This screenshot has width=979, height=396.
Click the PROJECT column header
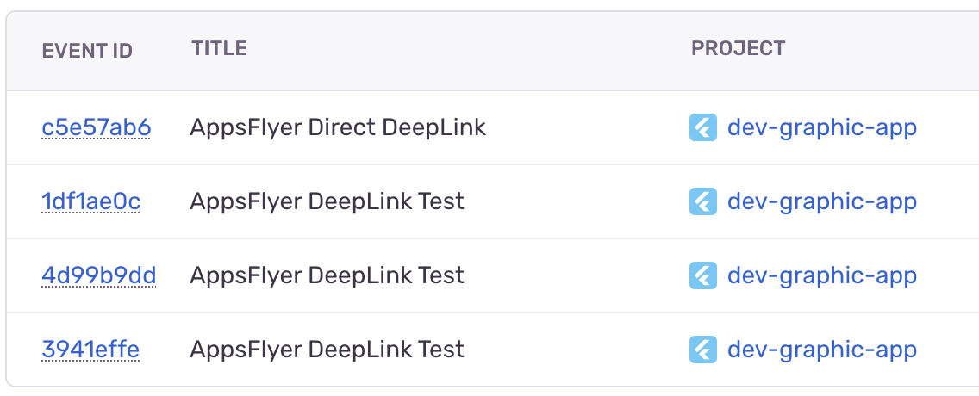(x=738, y=49)
